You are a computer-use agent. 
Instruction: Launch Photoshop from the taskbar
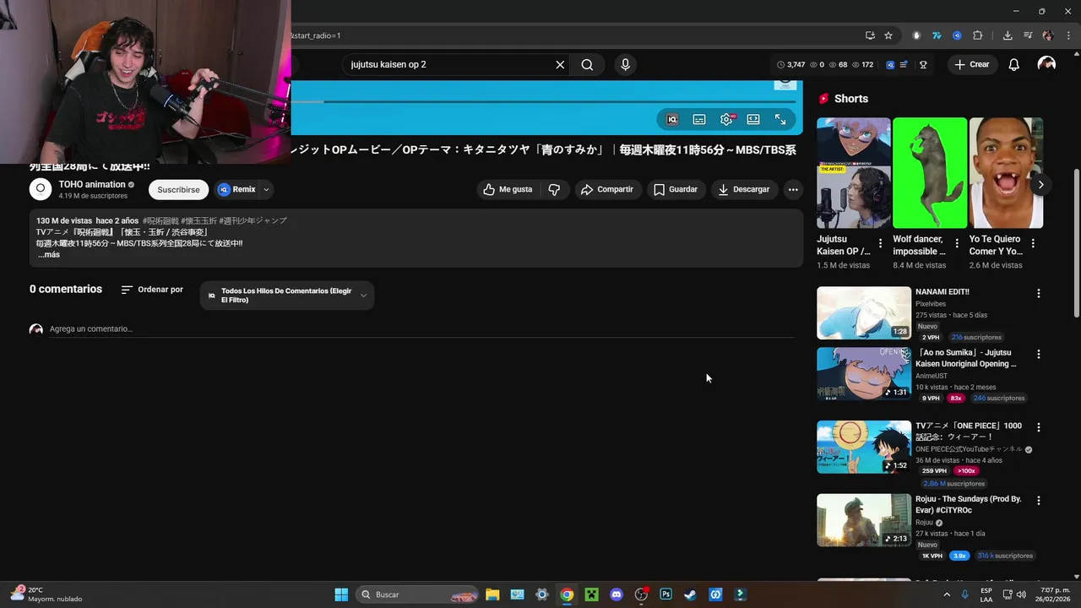point(665,594)
